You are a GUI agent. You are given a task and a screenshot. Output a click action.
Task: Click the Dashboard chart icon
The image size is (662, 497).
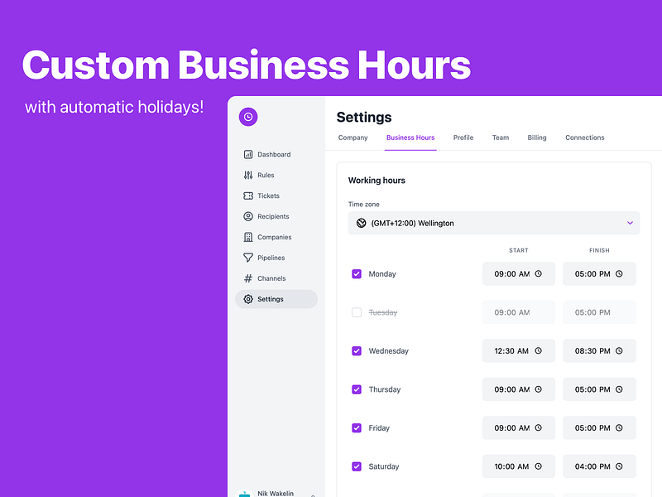click(x=248, y=154)
